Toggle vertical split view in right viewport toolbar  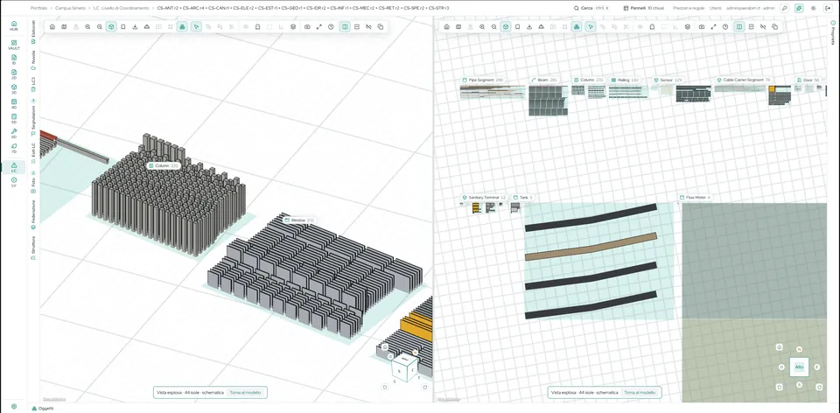click(739, 27)
